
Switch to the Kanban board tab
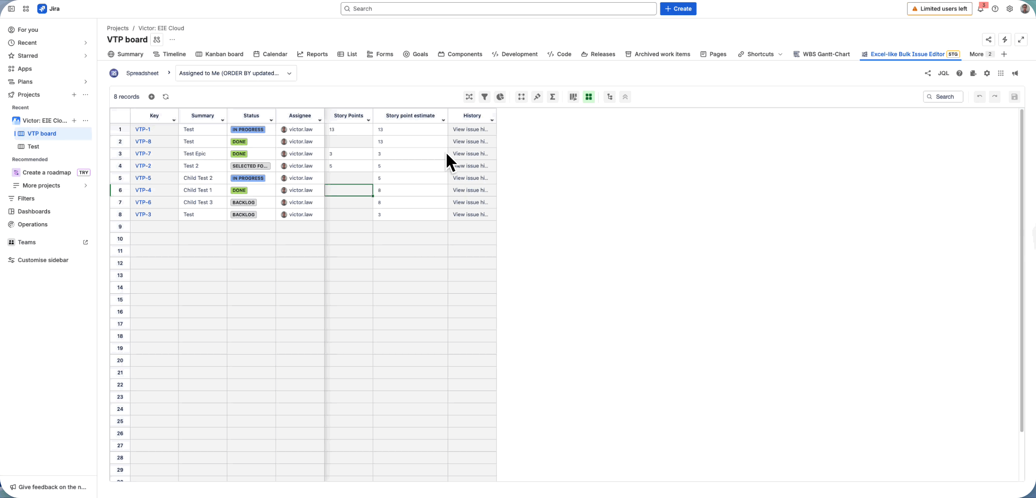point(219,54)
